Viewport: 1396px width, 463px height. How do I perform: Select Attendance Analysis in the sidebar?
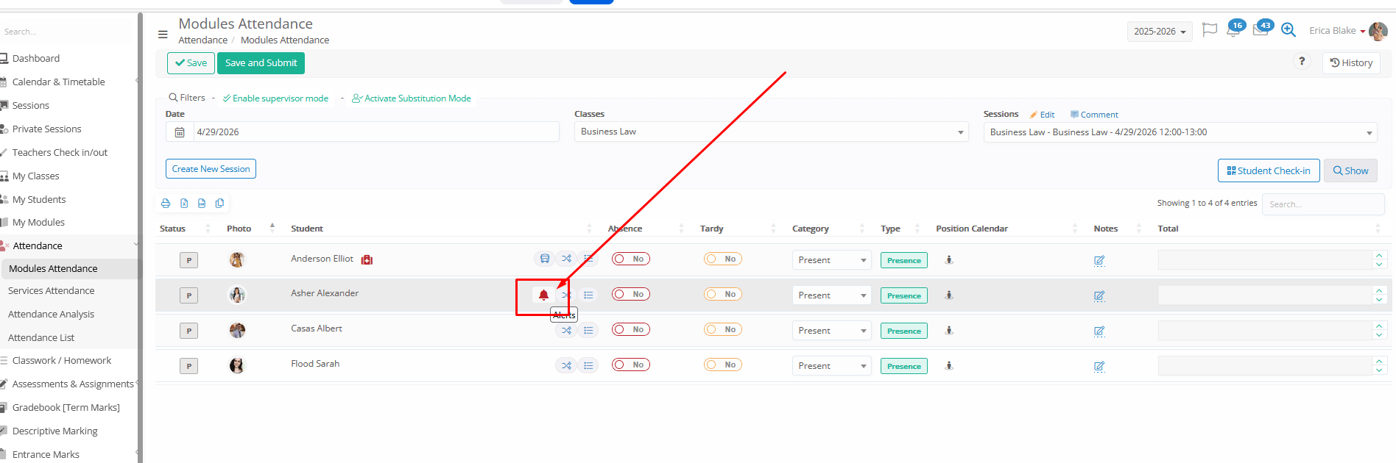coord(52,315)
